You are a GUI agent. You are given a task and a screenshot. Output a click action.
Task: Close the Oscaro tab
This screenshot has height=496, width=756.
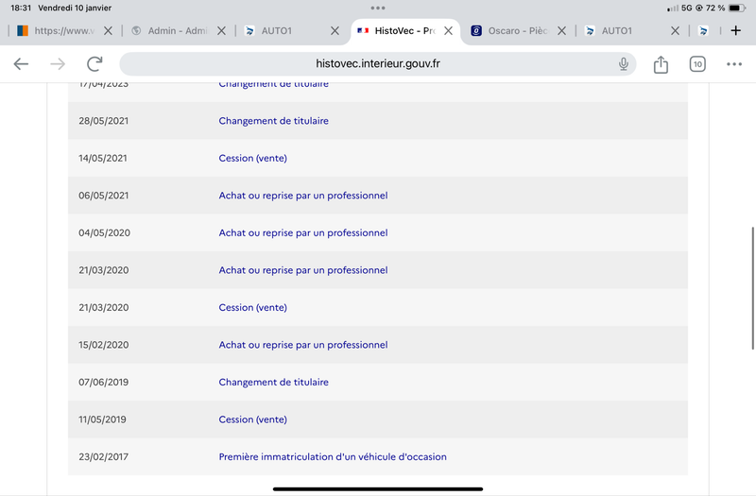[561, 31]
